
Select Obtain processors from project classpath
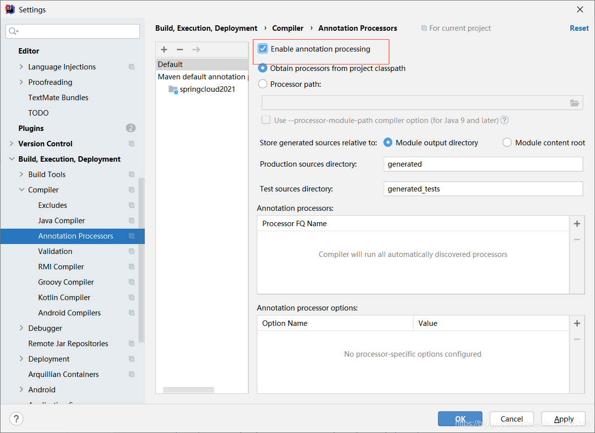263,68
